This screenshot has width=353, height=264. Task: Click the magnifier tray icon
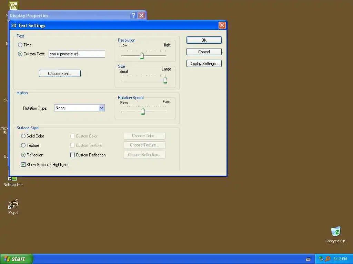pyautogui.click(x=327, y=259)
